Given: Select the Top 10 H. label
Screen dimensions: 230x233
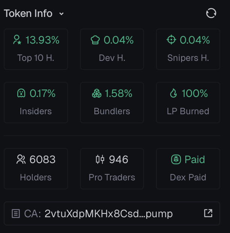Looking at the screenshot, I should click(x=36, y=58).
